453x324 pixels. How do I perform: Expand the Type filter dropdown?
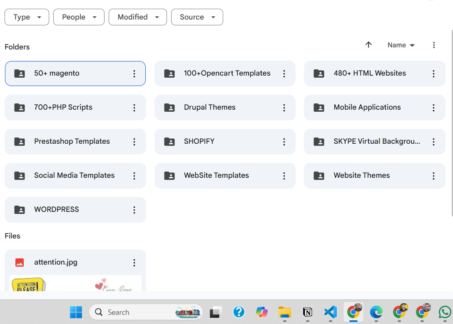coord(27,17)
